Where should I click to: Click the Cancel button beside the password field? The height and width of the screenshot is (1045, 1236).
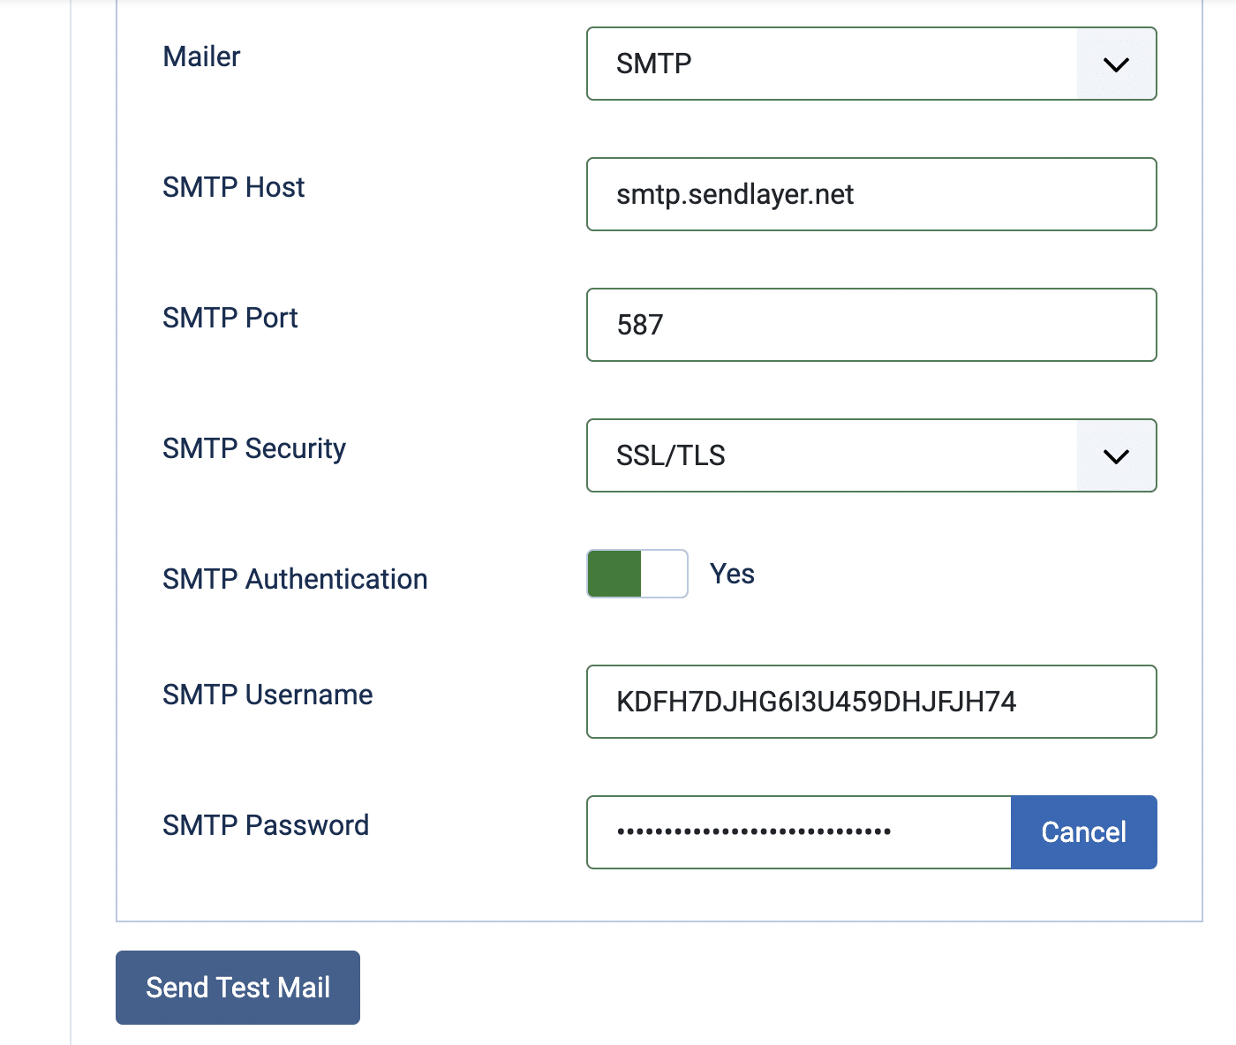(1083, 831)
